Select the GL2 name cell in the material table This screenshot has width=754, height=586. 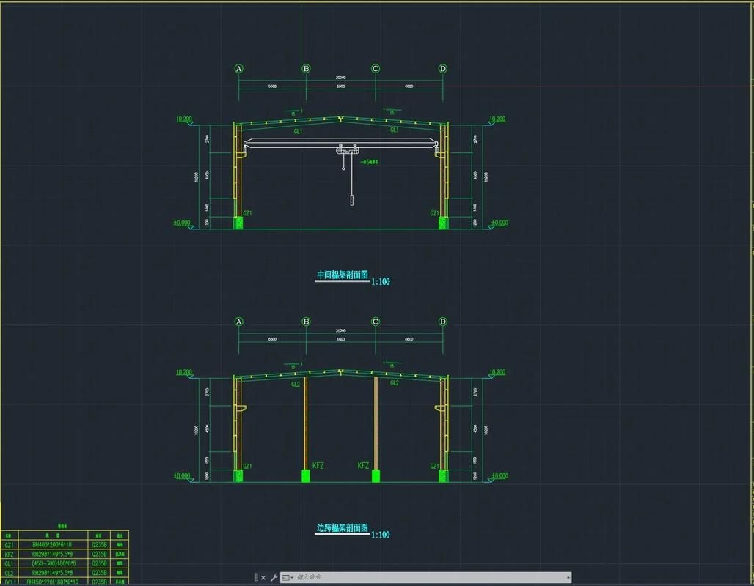click(x=9, y=572)
